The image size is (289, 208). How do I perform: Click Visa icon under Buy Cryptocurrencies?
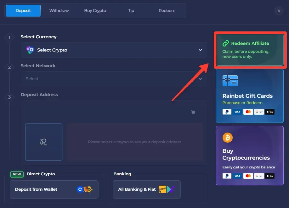(237, 176)
